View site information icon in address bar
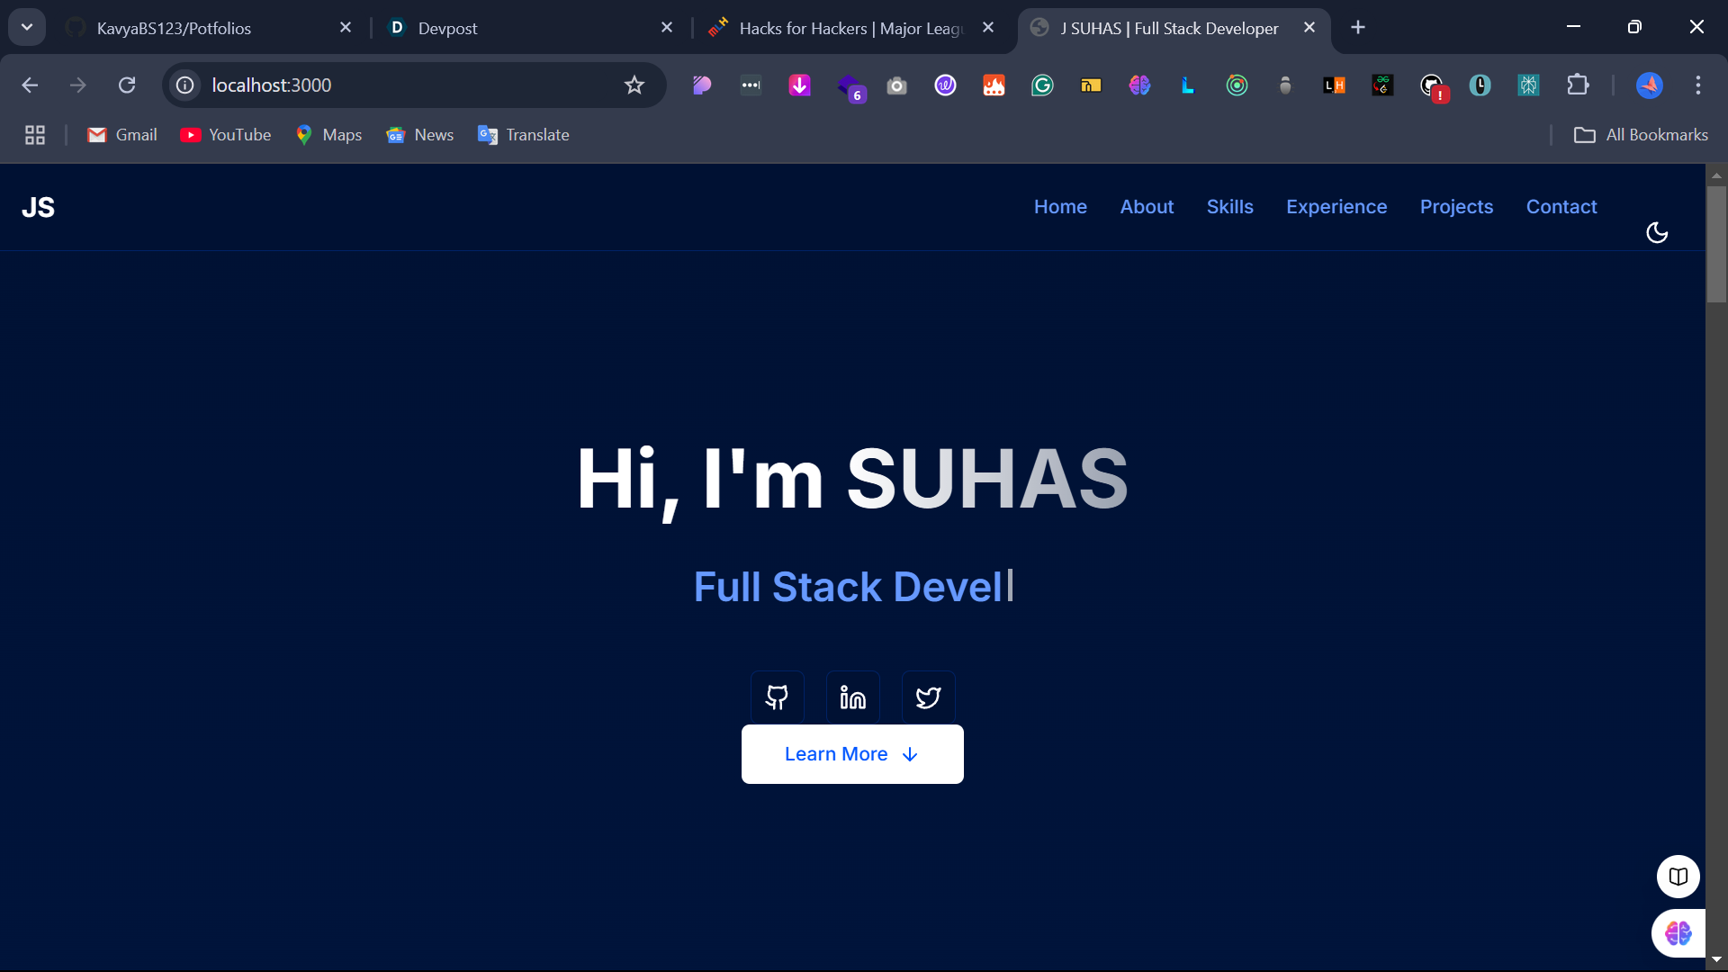Image resolution: width=1728 pixels, height=972 pixels. pos(185,85)
